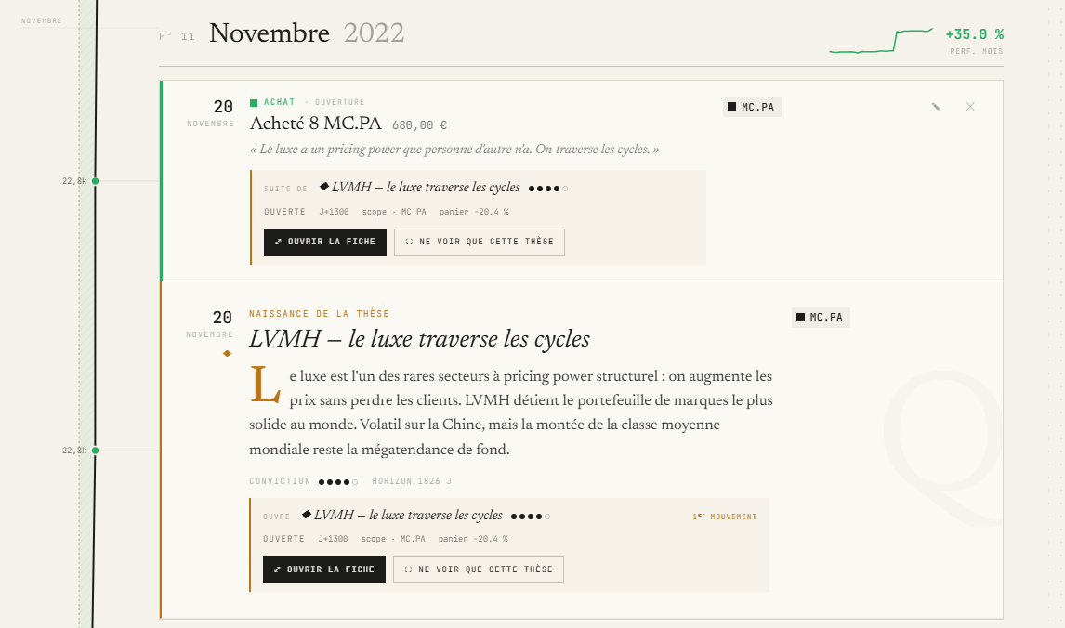Click the LVMH thesis link after SUITE DE
Image resolution: width=1065 pixels, height=628 pixels.
click(x=426, y=188)
